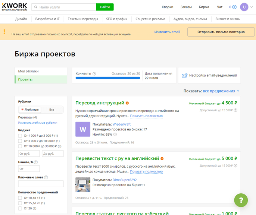Select the Все rubric toggle
Image resolution: width=256 pixels, height=215 pixels.
(52, 110)
